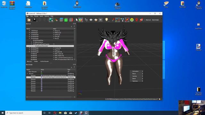Open the Render menu
This screenshot has width=205, height=115.
36,16
